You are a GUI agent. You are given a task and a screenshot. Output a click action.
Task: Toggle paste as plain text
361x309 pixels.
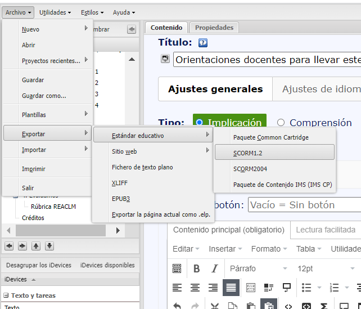click(269, 304)
